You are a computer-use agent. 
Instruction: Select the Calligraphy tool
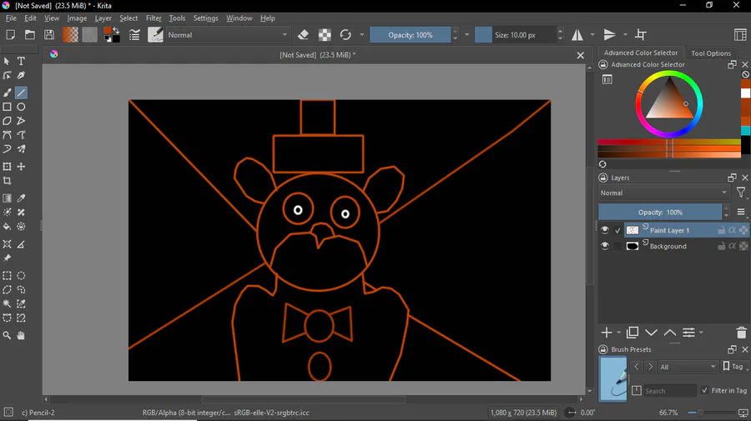21,76
